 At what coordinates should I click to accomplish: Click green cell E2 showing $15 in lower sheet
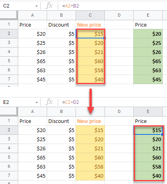tap(148, 130)
